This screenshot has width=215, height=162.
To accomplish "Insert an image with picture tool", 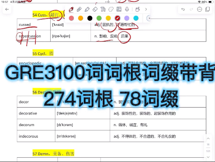I will click(119, 9).
